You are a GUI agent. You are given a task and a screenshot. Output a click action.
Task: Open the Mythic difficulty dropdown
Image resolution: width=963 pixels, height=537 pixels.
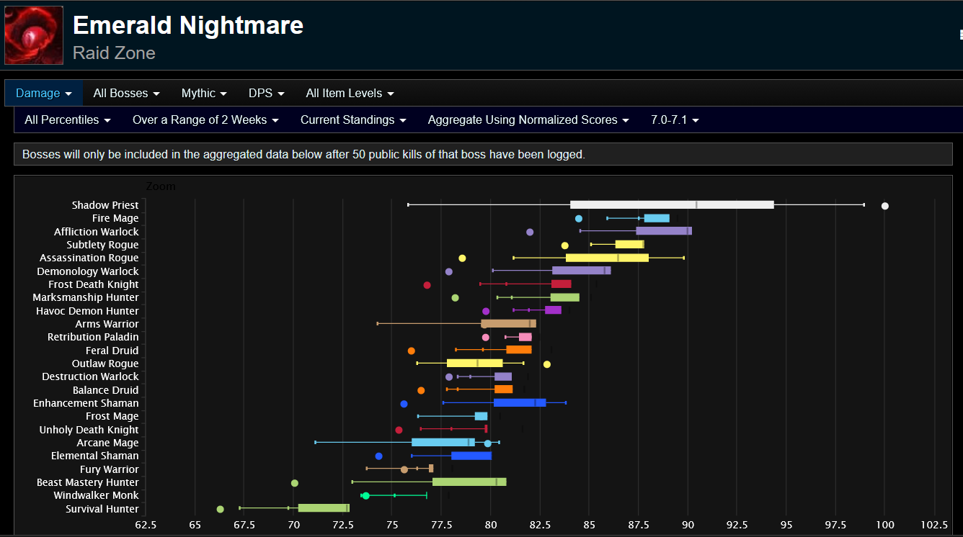(204, 93)
